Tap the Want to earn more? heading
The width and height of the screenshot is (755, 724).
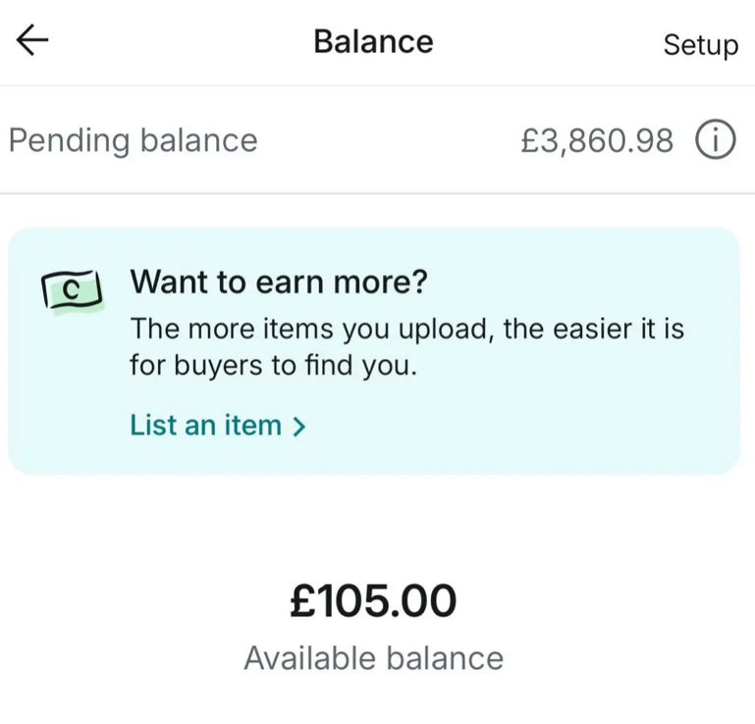coord(279,282)
